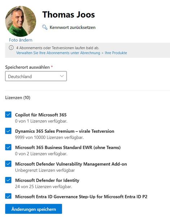Click '4 Abonnements oder Testversionen laufen bald ab.'
The image size is (170, 217).
[x=58, y=48]
